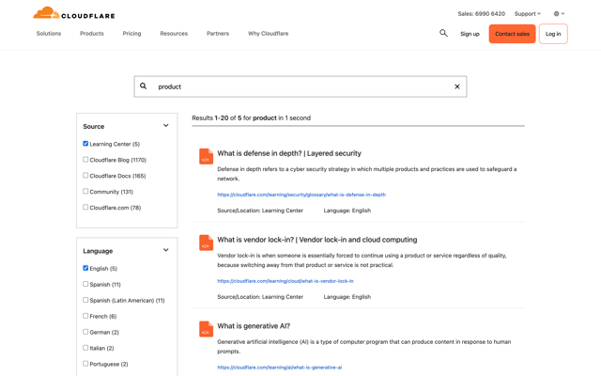Open What is generative AI result title
Screen dimensions: 601x376
click(254, 326)
